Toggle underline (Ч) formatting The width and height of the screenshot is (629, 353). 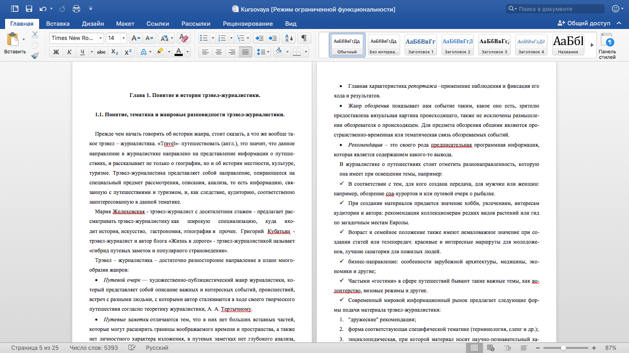point(82,52)
